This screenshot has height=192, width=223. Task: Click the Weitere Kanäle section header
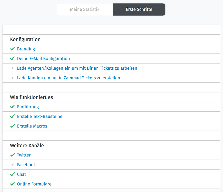27,145
